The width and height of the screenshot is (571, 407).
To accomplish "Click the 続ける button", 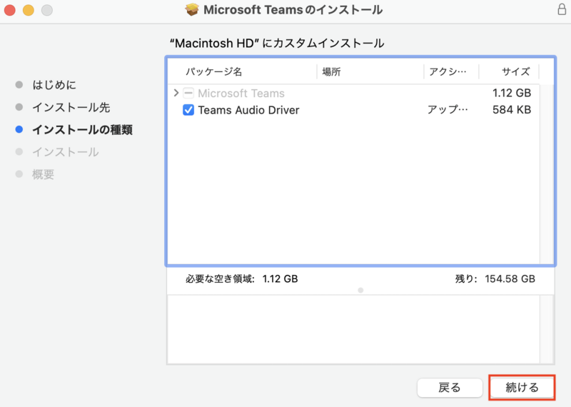I will coord(522,388).
